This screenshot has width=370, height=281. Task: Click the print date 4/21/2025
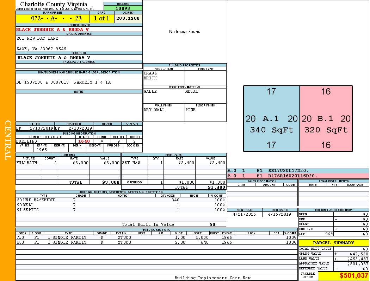245,214
